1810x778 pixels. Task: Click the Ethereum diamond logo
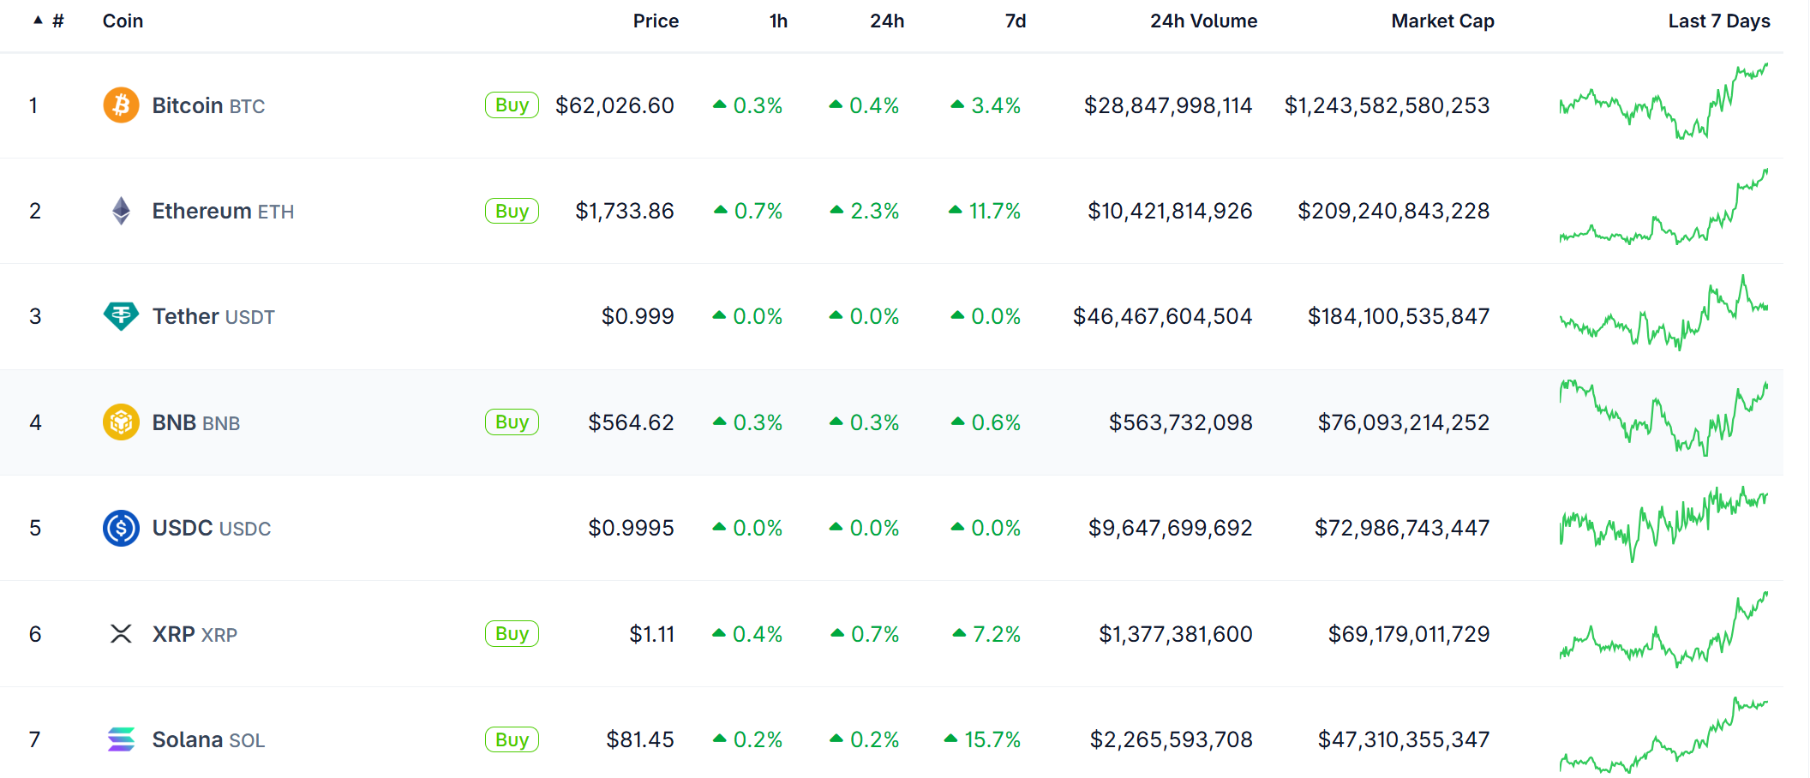click(x=121, y=211)
